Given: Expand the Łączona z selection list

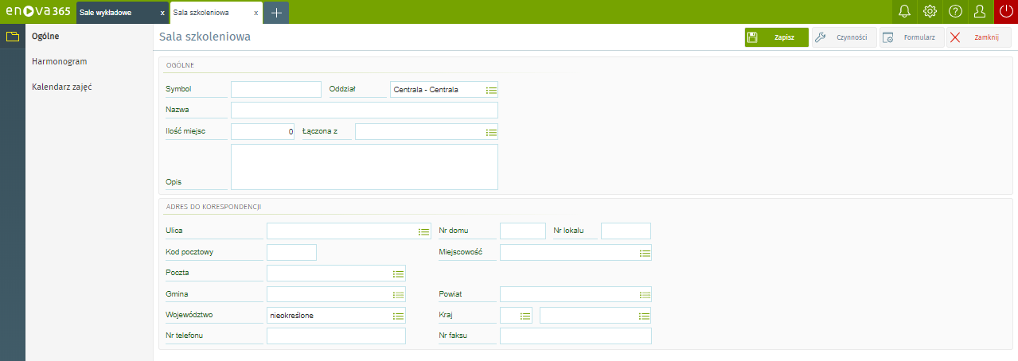Looking at the screenshot, I should [491, 132].
